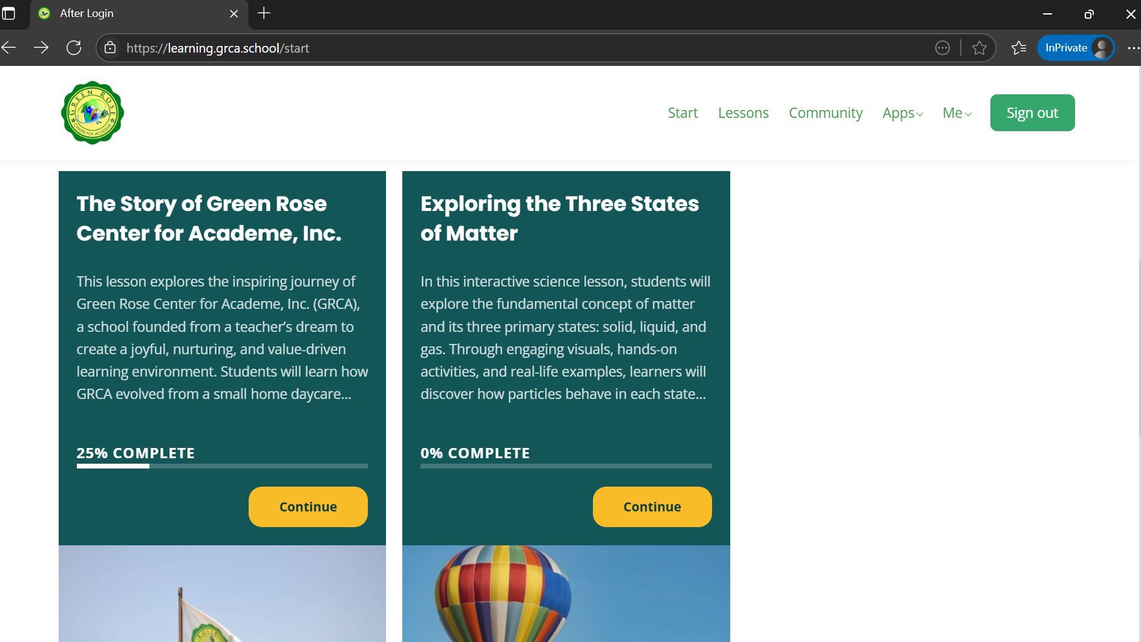
Task: Open the favorites list panel
Action: [x=1019, y=48]
